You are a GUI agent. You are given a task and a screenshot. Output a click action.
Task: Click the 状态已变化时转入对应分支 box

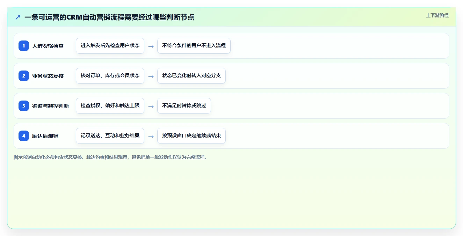pyautogui.click(x=191, y=76)
